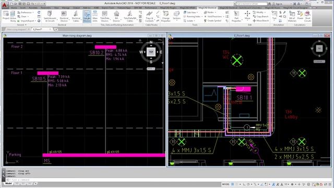Expand the General panel
The image size is (334, 188).
click(x=22, y=25)
